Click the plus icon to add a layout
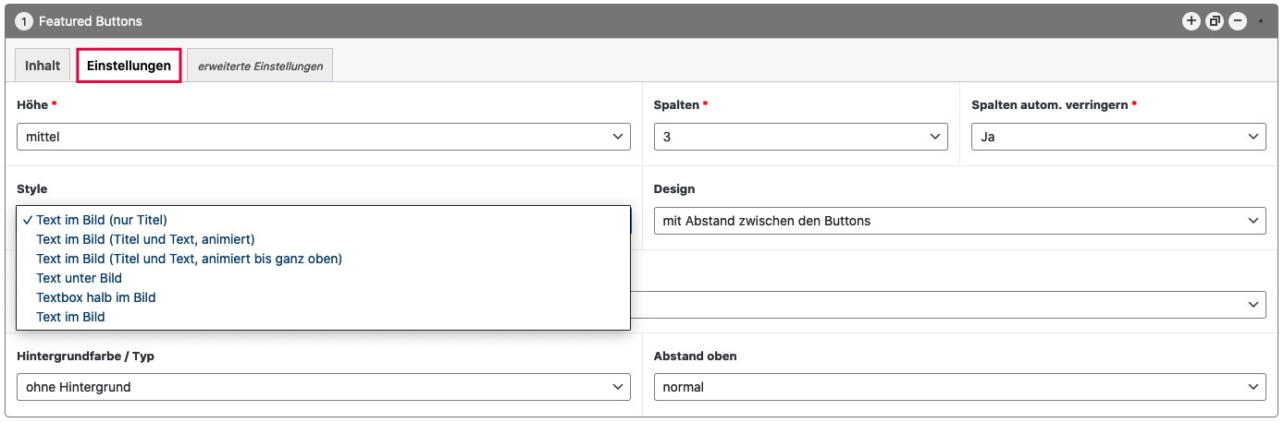 point(1191,21)
